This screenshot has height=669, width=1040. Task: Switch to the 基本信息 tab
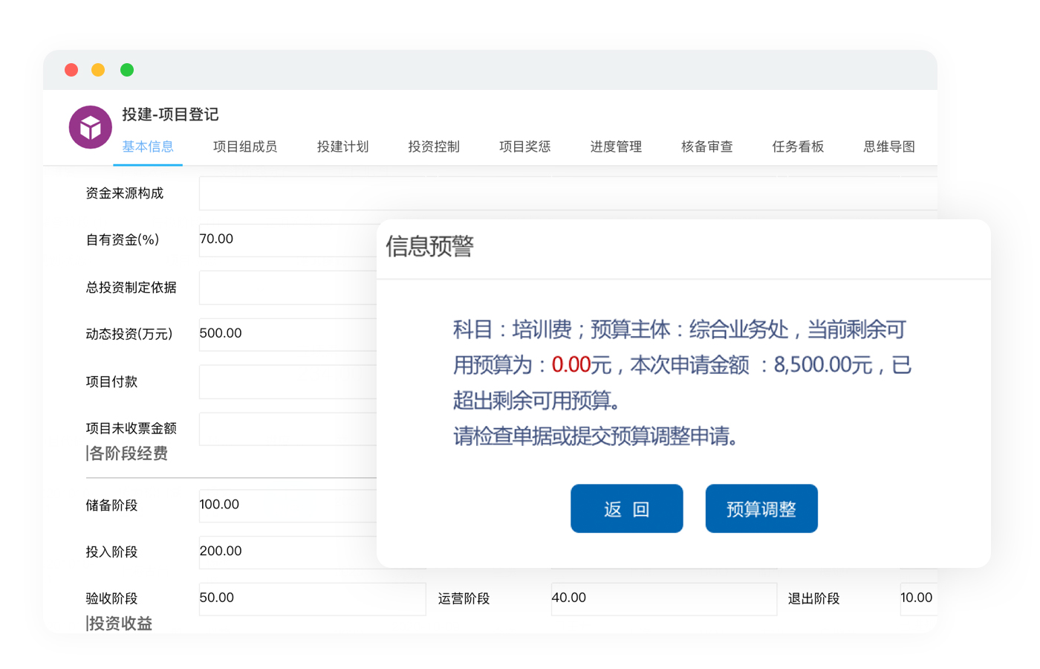(x=148, y=146)
